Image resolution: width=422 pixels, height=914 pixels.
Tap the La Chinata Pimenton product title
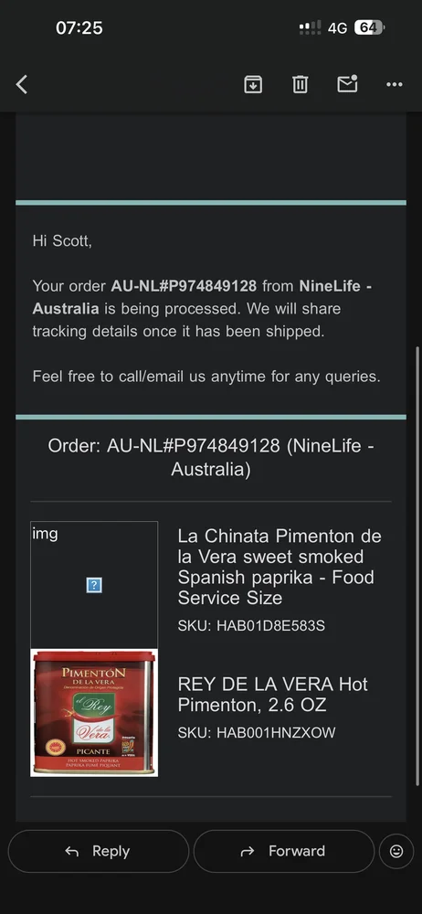coord(280,567)
